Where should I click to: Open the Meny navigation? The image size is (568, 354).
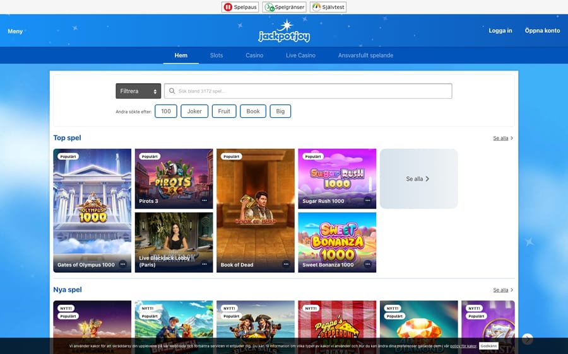[15, 31]
